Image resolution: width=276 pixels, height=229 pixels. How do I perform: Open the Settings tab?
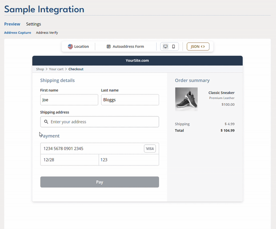pos(33,24)
